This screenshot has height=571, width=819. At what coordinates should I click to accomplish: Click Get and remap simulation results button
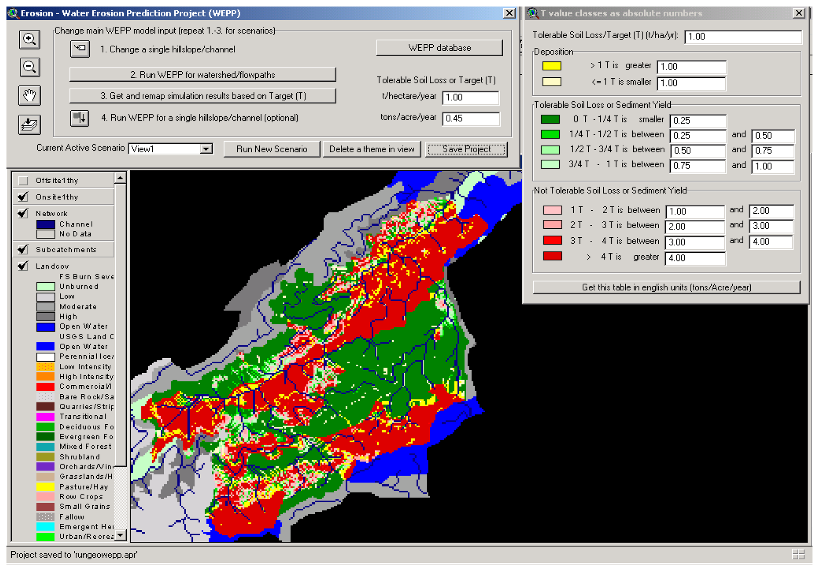[202, 96]
